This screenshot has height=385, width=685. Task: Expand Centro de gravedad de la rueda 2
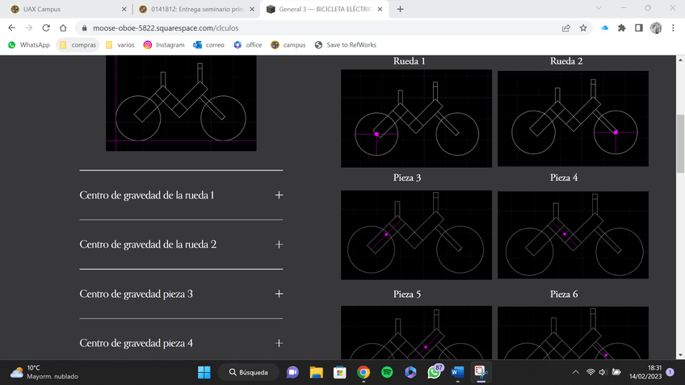181,245
